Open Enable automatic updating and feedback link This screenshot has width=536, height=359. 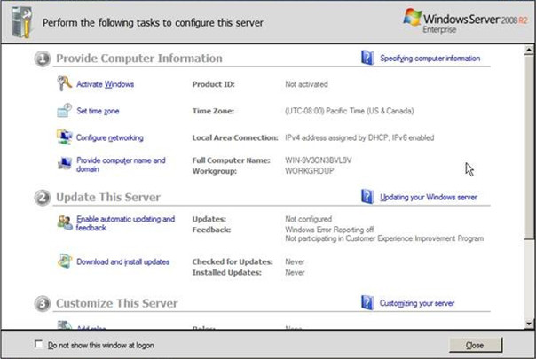click(125, 223)
